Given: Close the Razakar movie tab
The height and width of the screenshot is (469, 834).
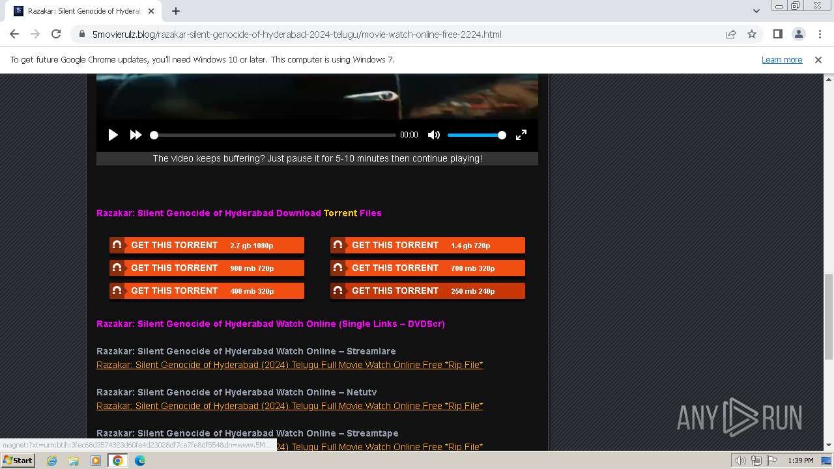Looking at the screenshot, I should click(152, 11).
